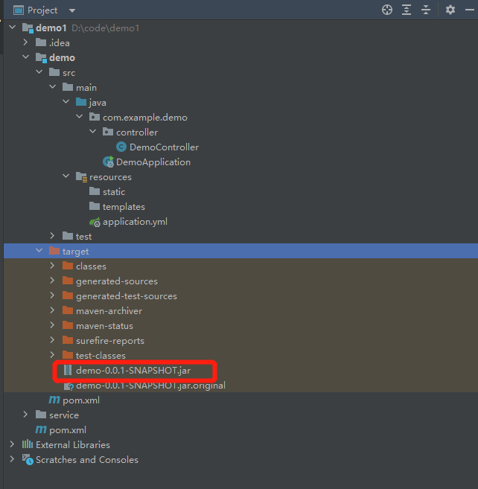Select the External Libraries label
478x489 pixels.
pos(73,445)
